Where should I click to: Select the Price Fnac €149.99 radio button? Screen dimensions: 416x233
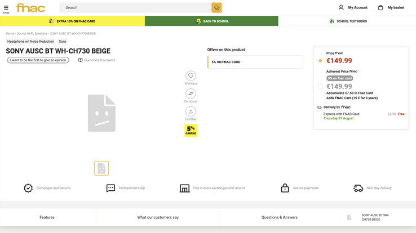click(320, 61)
